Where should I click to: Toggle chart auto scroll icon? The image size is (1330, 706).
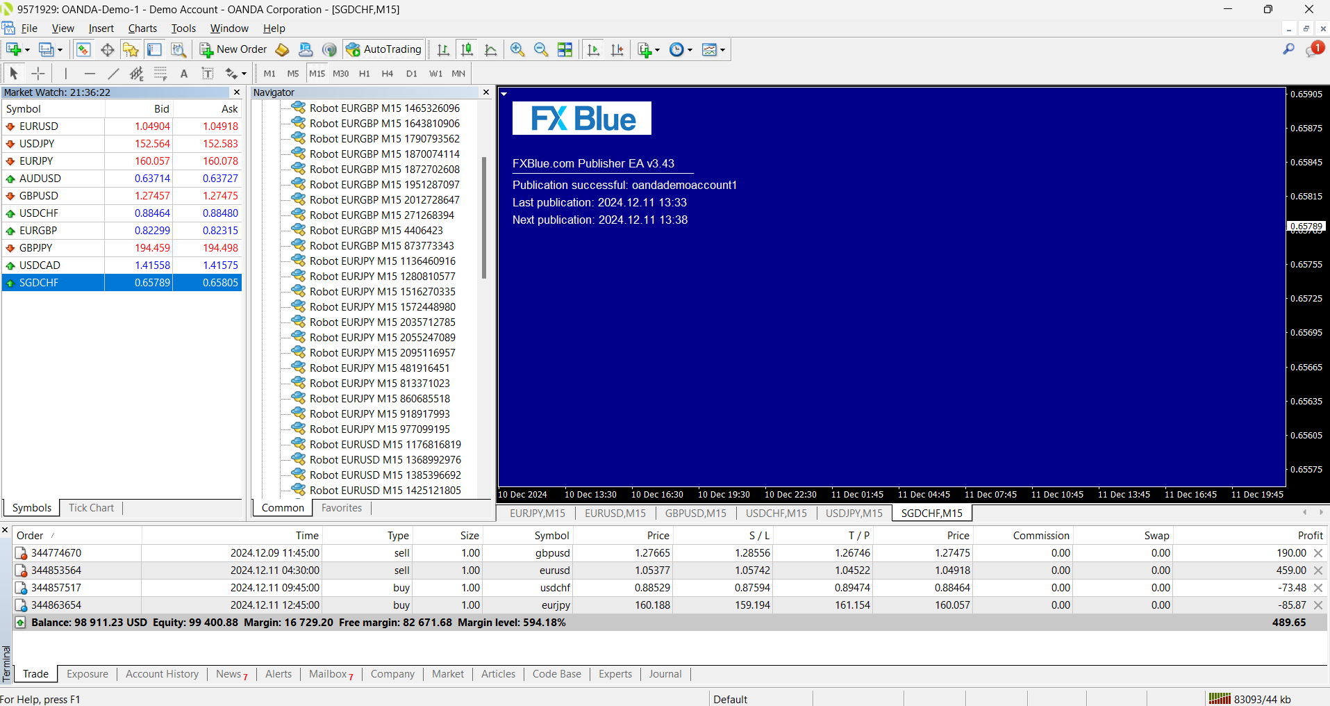coord(593,49)
